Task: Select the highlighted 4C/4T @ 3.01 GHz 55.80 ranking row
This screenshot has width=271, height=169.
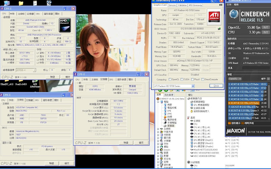Action: pos(248,103)
